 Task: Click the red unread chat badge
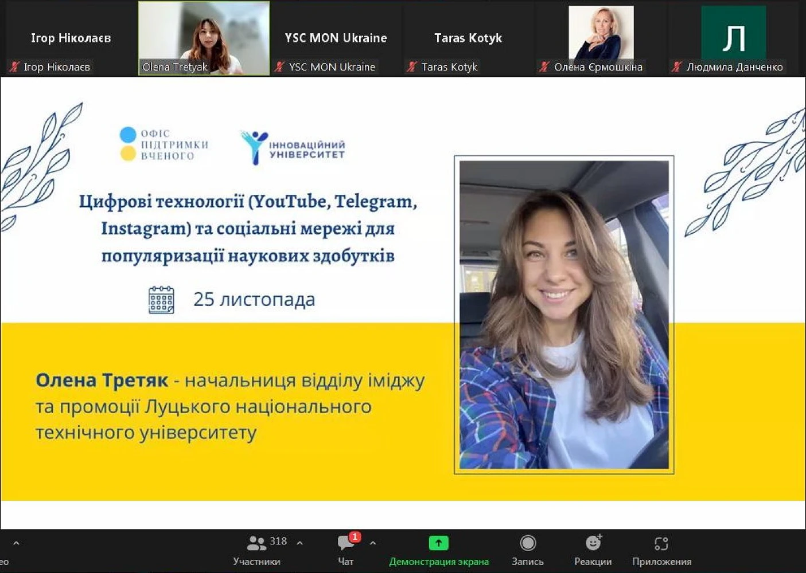point(355,537)
